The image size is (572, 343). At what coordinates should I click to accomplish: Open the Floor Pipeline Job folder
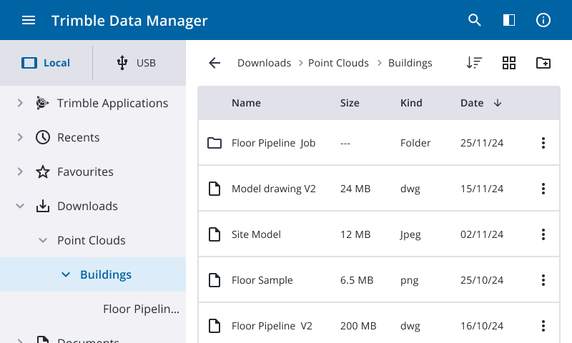(273, 143)
